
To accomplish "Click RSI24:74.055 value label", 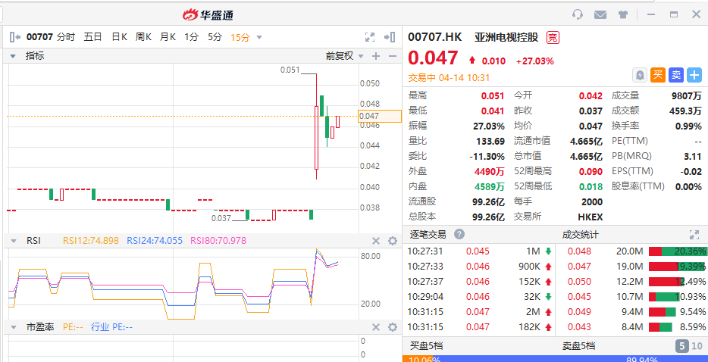I will (x=155, y=241).
